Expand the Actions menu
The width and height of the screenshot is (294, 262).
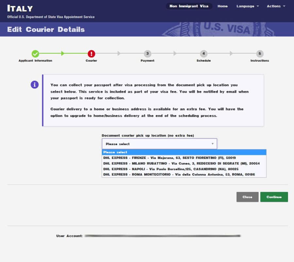click(276, 6)
